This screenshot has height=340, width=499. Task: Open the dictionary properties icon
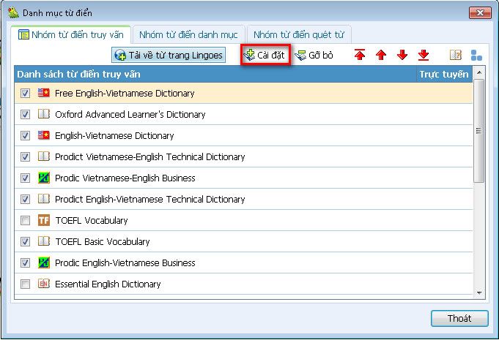tap(455, 56)
